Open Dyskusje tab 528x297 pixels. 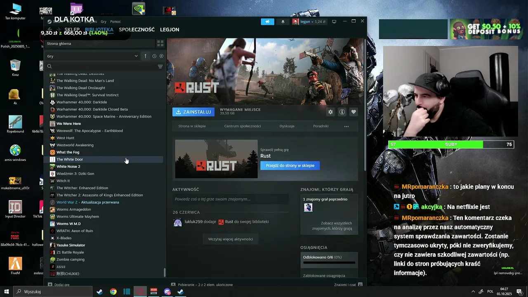click(287, 126)
